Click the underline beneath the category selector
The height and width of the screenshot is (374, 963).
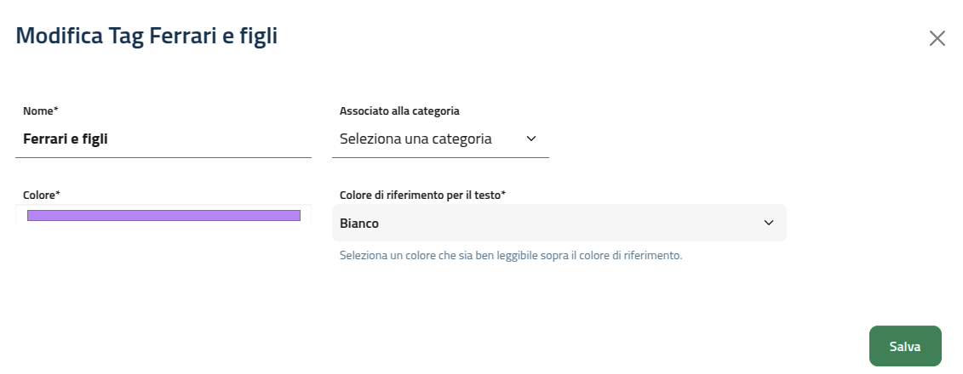440,157
